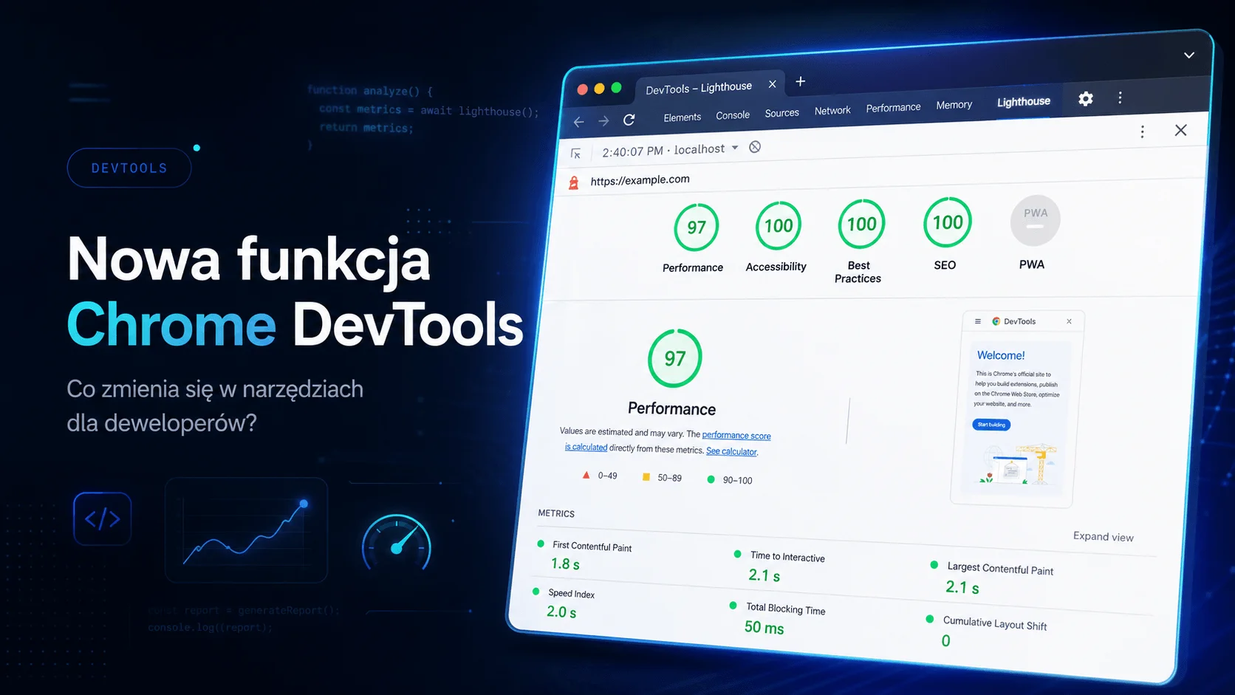Screen dimensions: 1235x695
Task: Click the Speed Index metric
Action: coord(564,603)
